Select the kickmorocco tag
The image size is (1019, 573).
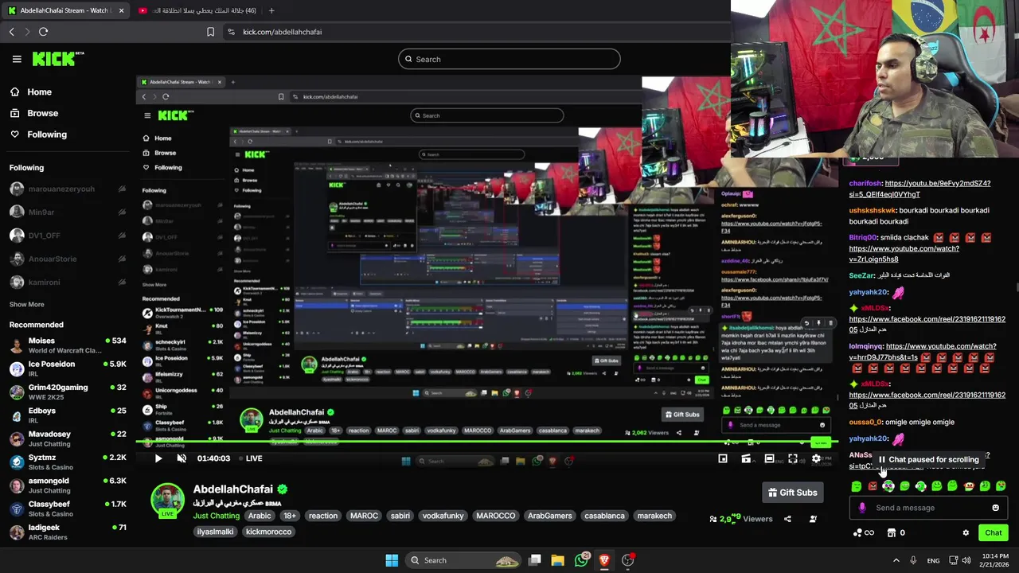[268, 531]
